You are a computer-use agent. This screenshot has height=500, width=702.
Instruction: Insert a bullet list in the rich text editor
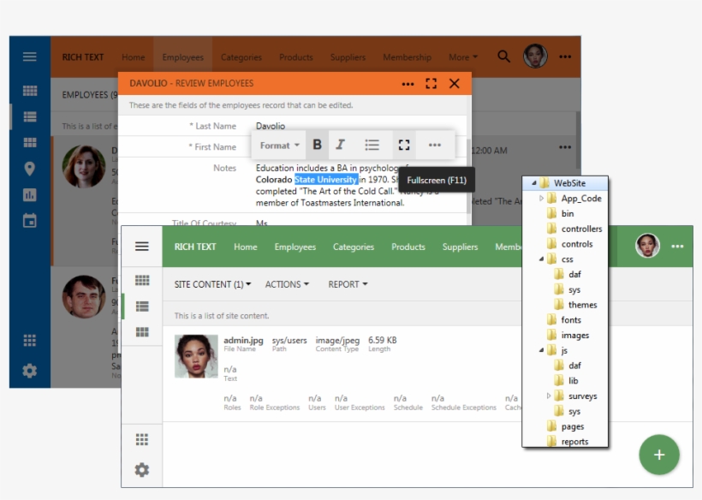pyautogui.click(x=372, y=145)
